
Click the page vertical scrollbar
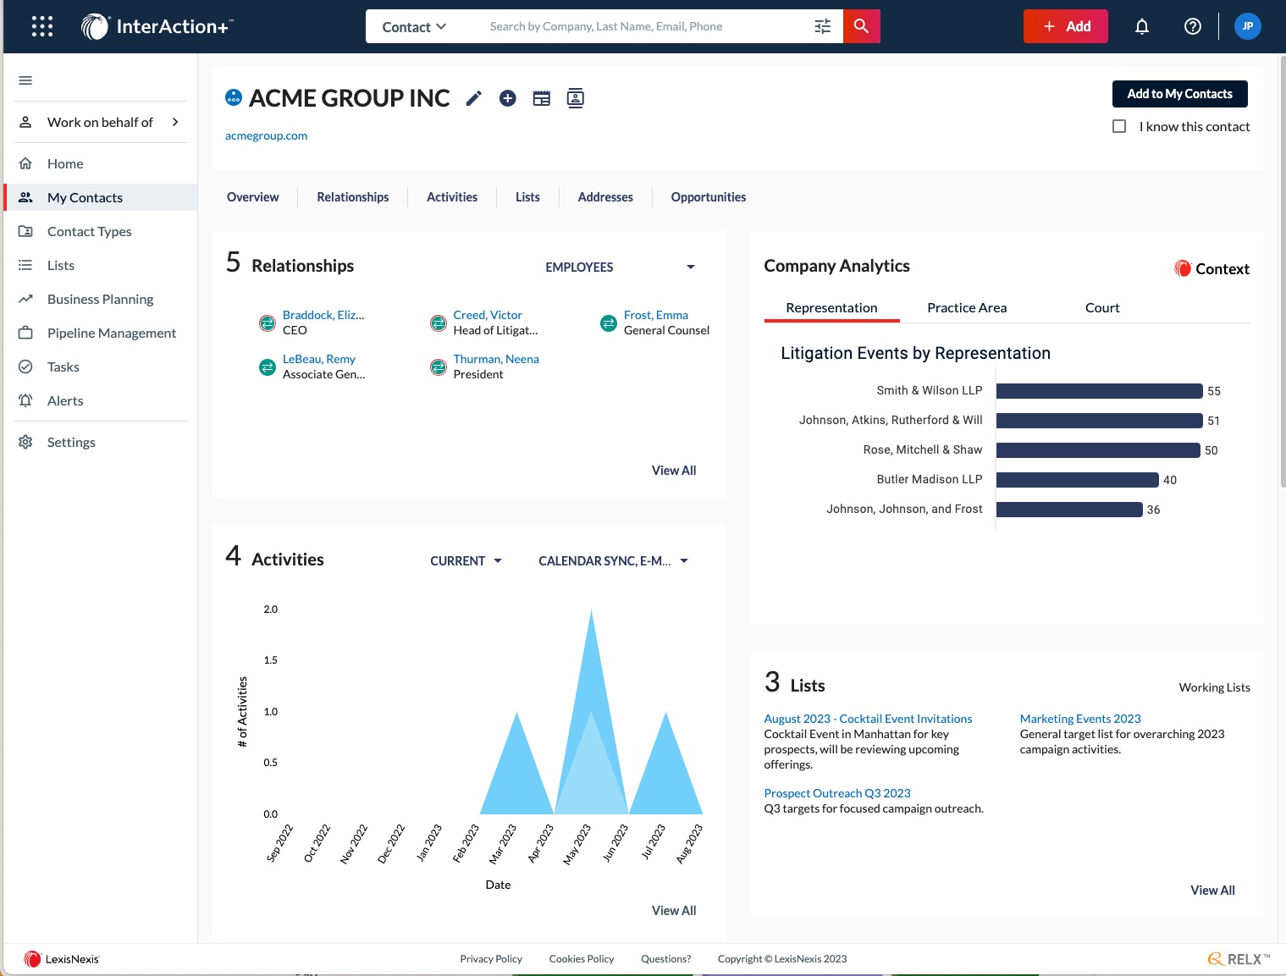point(1283,271)
